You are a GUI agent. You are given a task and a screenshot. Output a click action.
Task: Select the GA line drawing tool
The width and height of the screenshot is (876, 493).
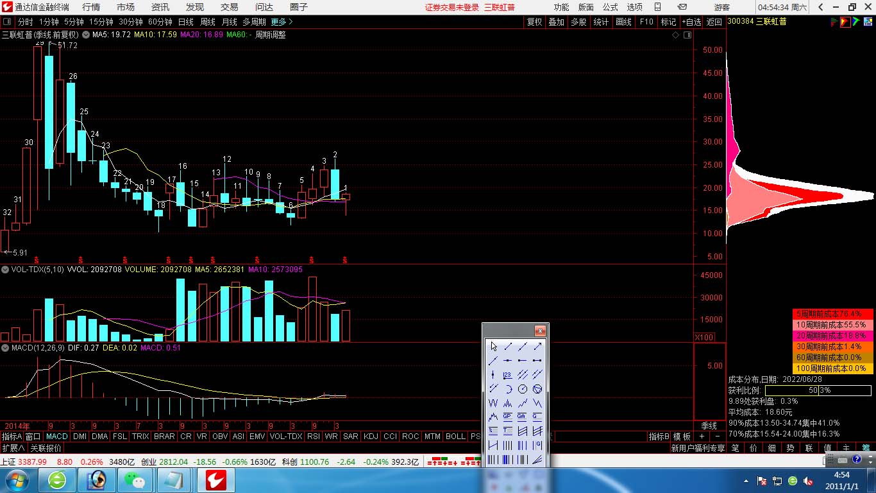[523, 417]
